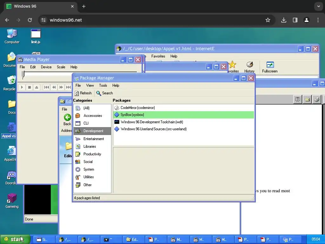Open File menu in Package Manager

[x=78, y=85]
